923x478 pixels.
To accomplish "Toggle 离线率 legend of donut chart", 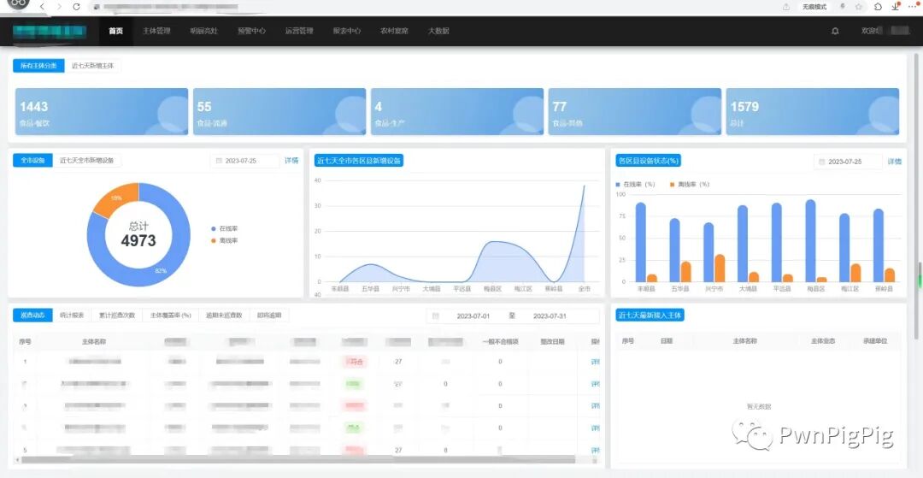I will 224,240.
